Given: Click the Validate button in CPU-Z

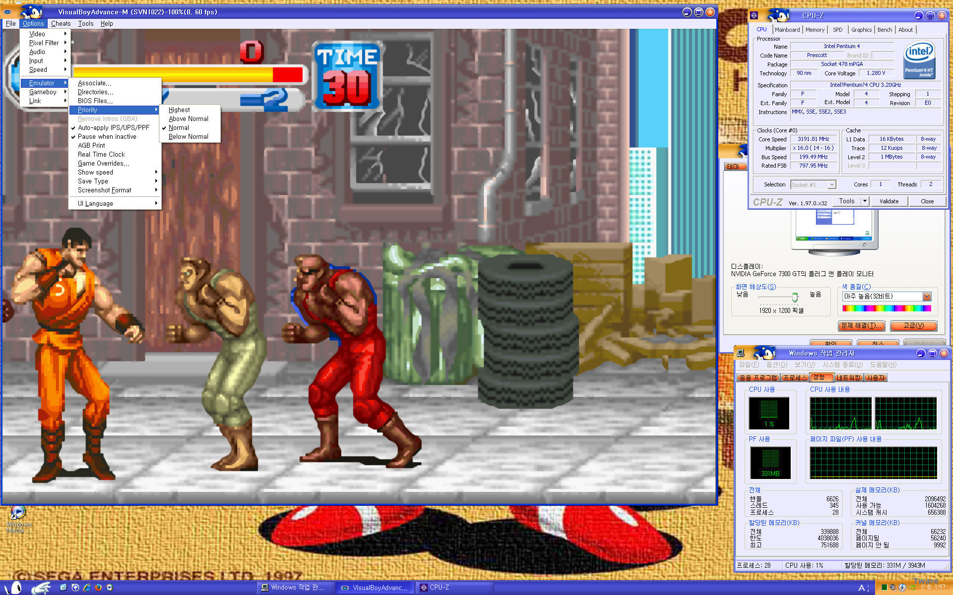Looking at the screenshot, I should click(x=888, y=201).
